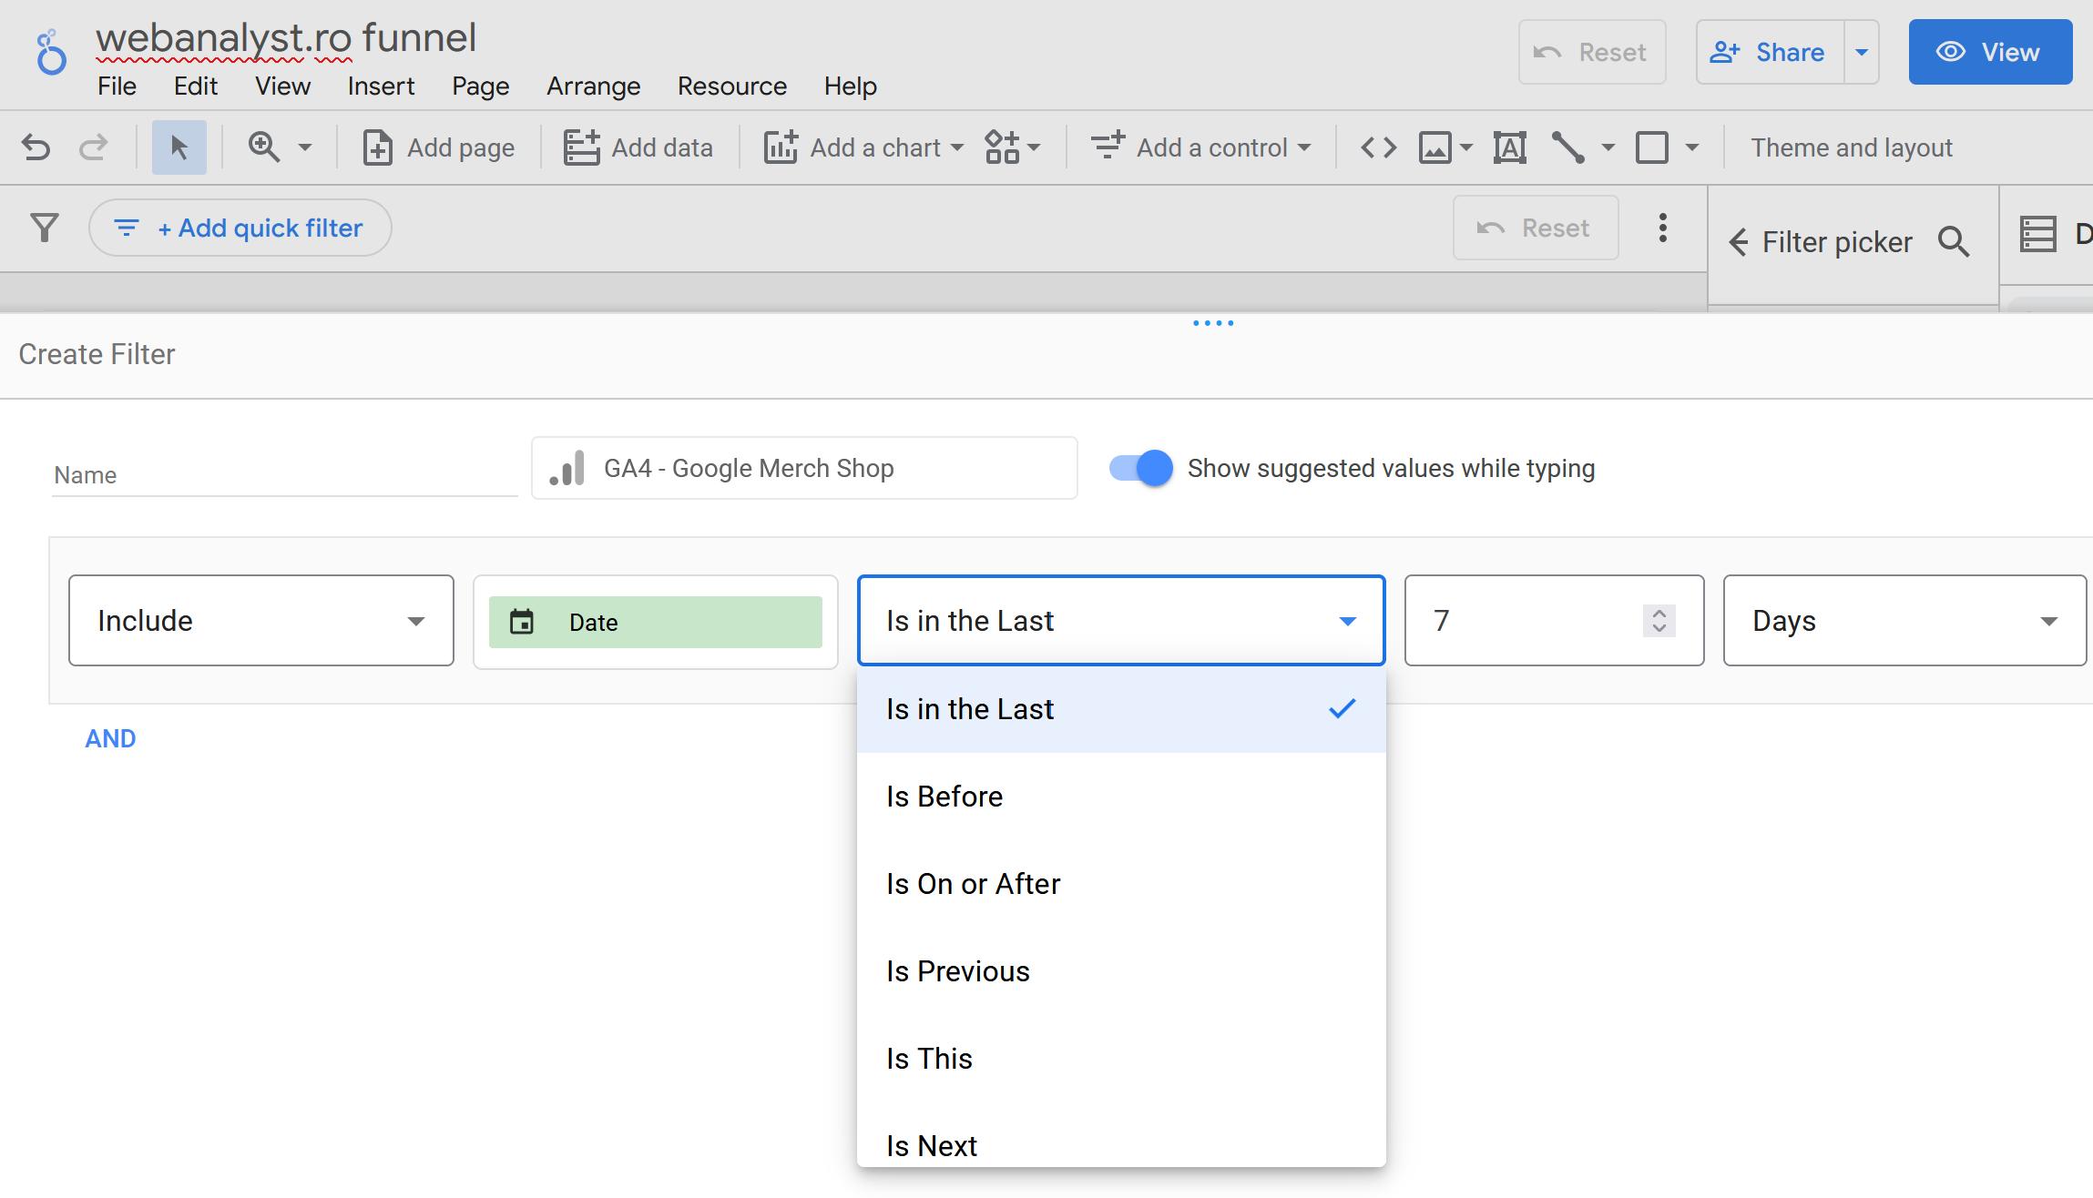The width and height of the screenshot is (2093, 1198).
Task: Open the Arrange menu
Action: pos(593,86)
